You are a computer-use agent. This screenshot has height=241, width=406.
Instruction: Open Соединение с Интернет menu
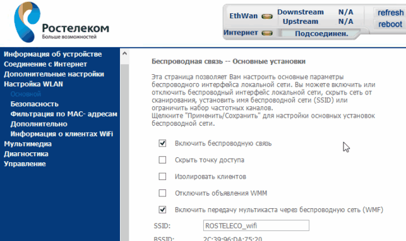pos(45,64)
